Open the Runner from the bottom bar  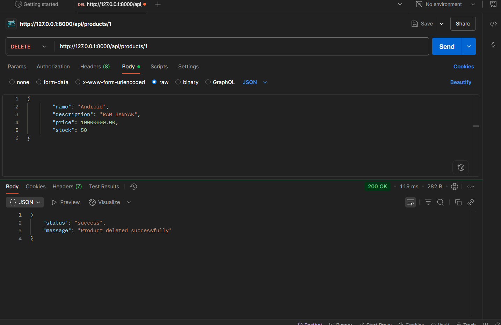pyautogui.click(x=341, y=324)
